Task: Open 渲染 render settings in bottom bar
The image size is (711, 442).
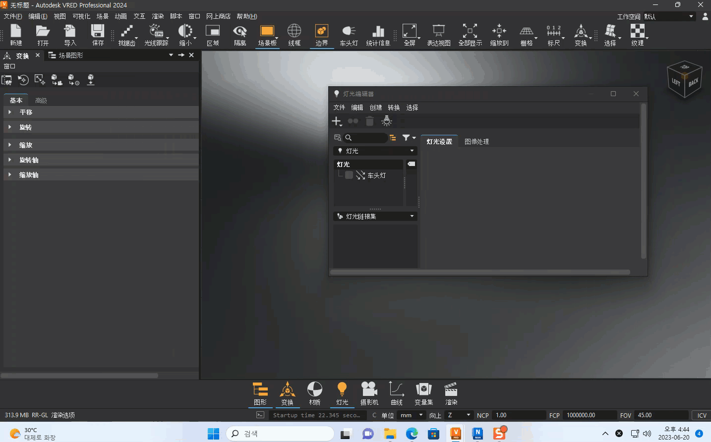Action: [x=451, y=394]
